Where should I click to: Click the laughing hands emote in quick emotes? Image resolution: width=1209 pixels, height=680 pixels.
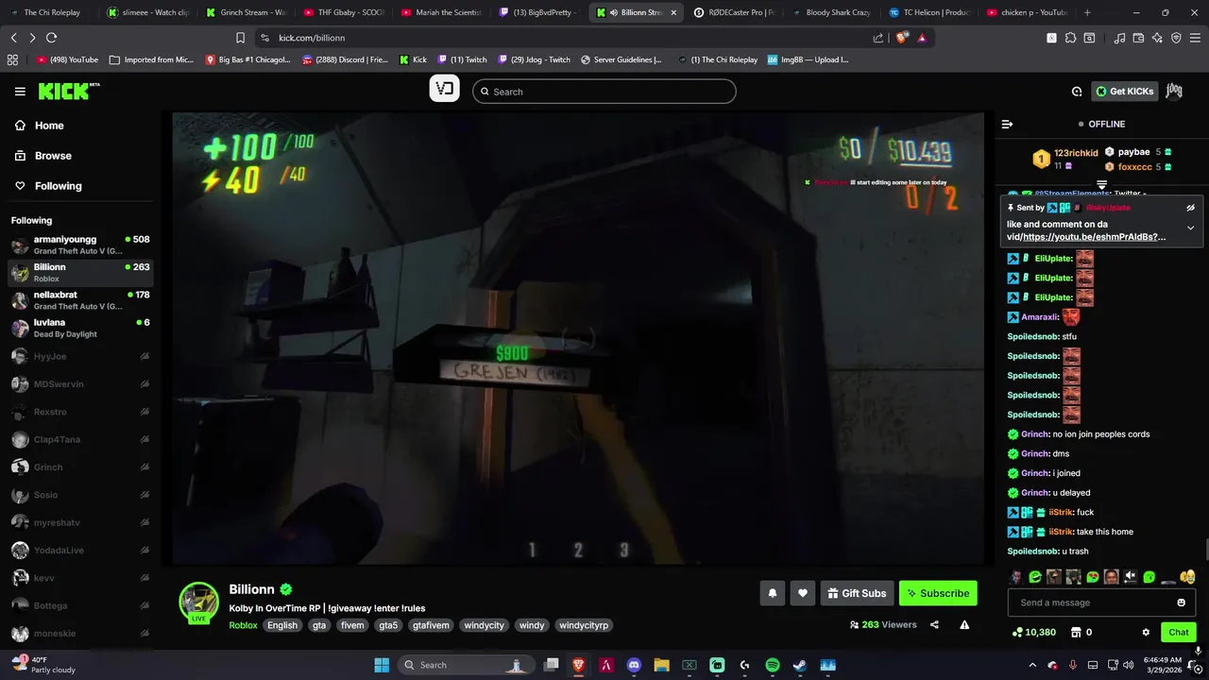[1188, 576]
